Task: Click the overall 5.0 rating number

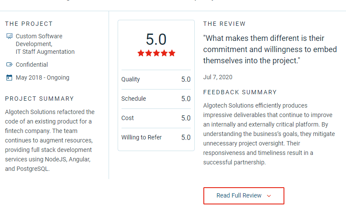Action: tap(156, 40)
